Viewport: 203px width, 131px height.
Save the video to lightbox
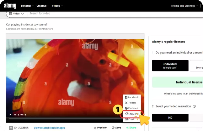tap(116, 128)
